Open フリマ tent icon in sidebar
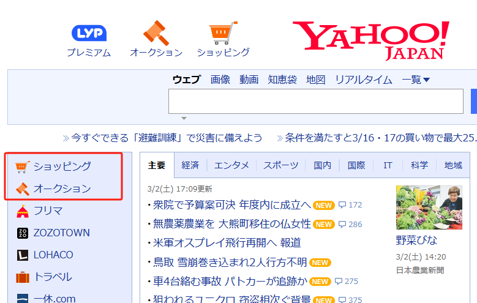Viewport: 477px width, 303px height. click(x=23, y=211)
